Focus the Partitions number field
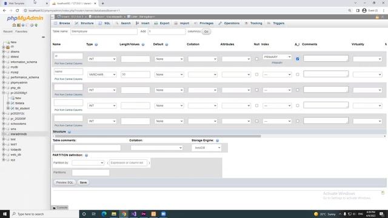Screen dimensions: 388x218 pyautogui.click(x=90, y=173)
